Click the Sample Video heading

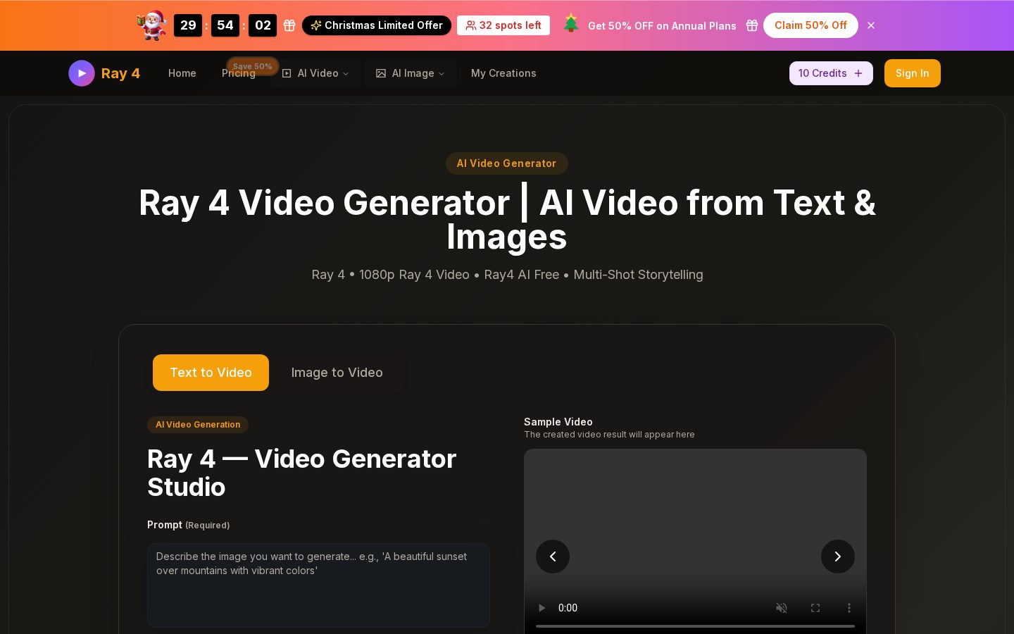(558, 422)
